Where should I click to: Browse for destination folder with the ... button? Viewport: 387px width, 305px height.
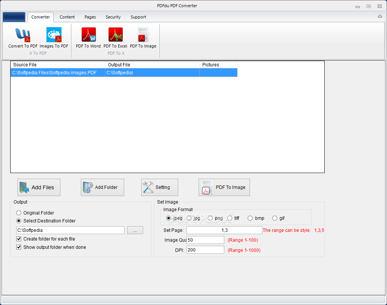[135, 230]
